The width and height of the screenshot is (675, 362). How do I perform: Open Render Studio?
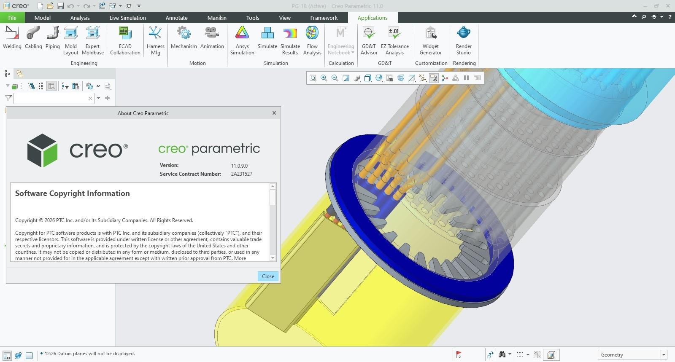click(x=464, y=41)
